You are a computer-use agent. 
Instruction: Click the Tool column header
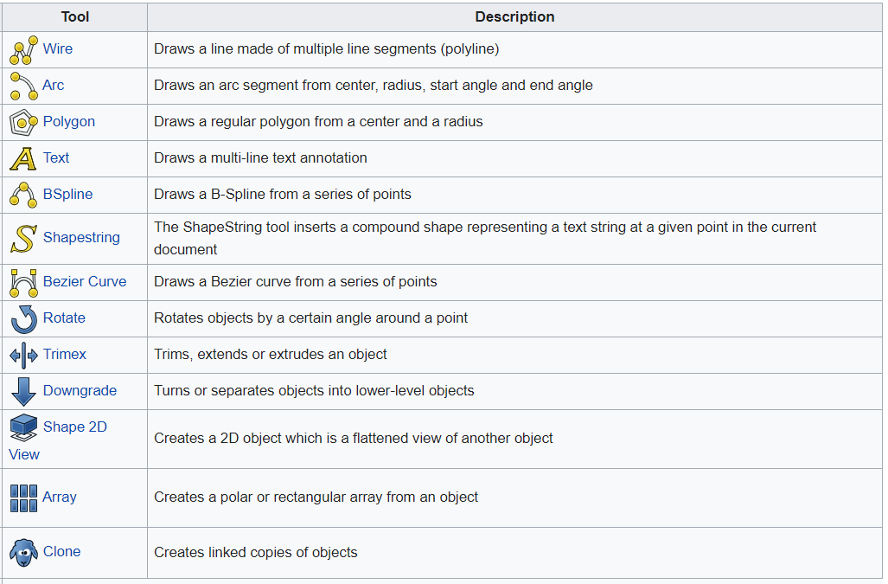coord(75,17)
